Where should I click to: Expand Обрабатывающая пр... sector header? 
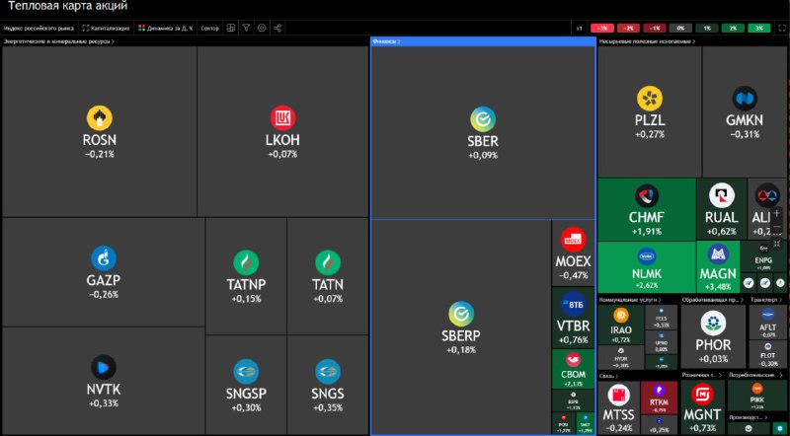pyautogui.click(x=713, y=300)
